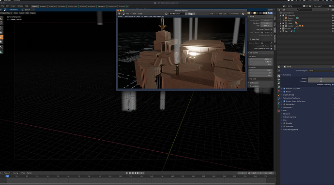Disable the Ambient Occlusion checkbox
The height and width of the screenshot is (185, 334).
click(284, 89)
